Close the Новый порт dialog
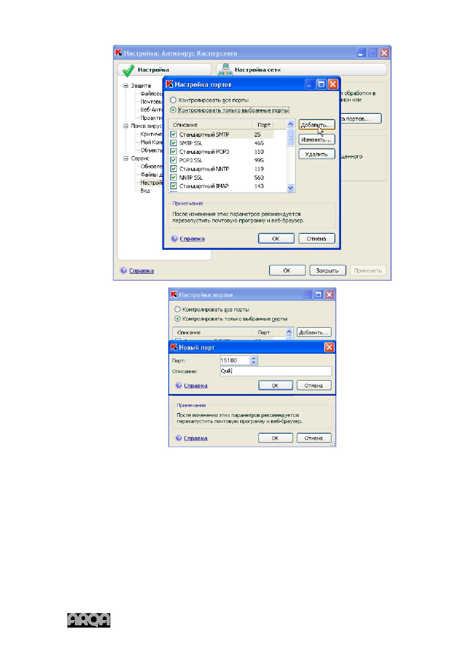The width and height of the screenshot is (471, 667). click(329, 347)
